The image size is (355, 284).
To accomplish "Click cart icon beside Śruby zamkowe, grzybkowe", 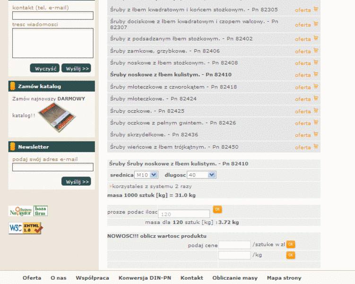I will (316, 51).
